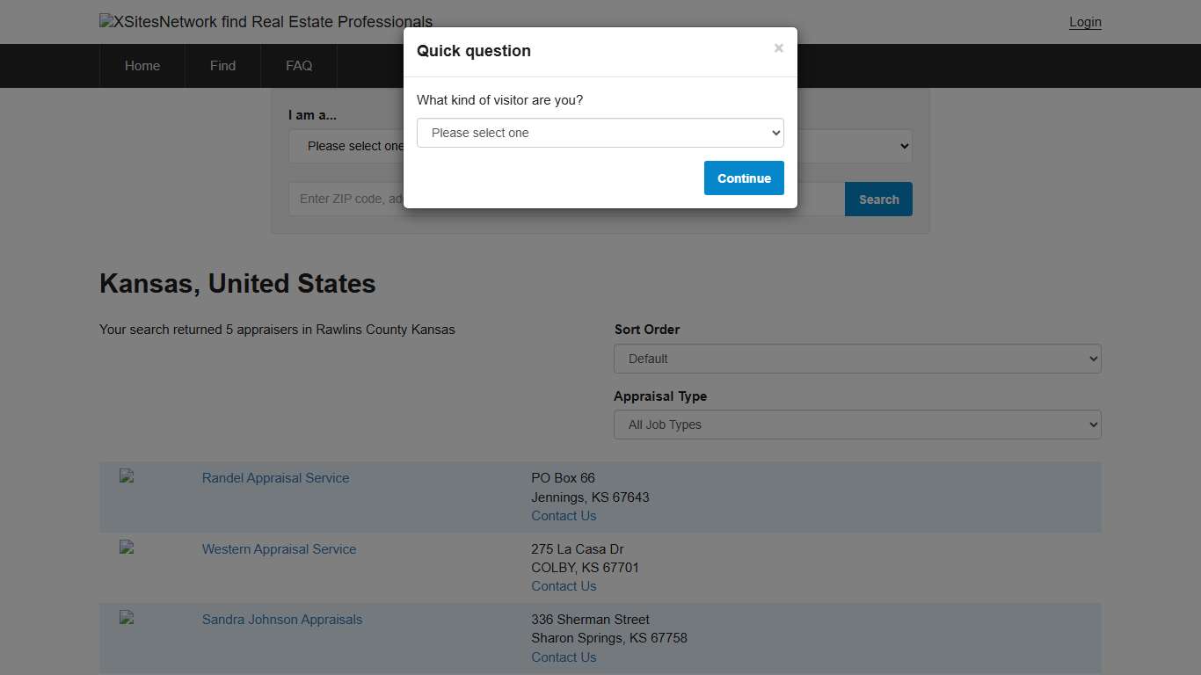
Task: Expand the Sort Order dropdown
Action: click(856, 359)
